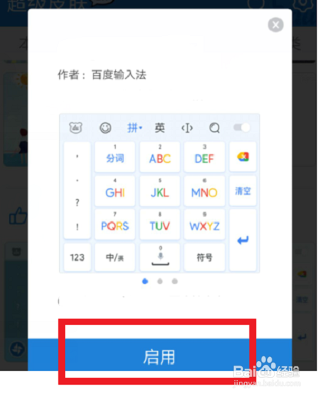Toggle the switch in keyboard toolbar
The height and width of the screenshot is (397, 323).
tap(242, 127)
